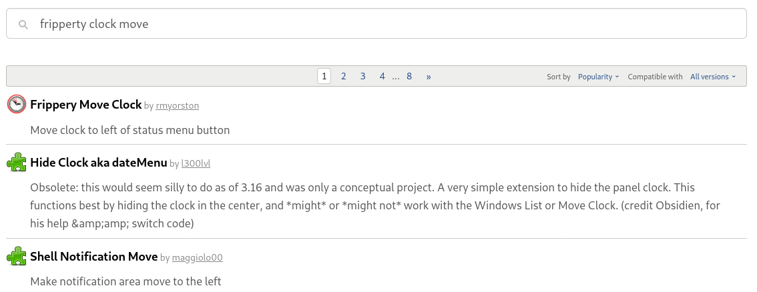Go to results page 3
Screen dimensions: 757x292
[362, 76]
